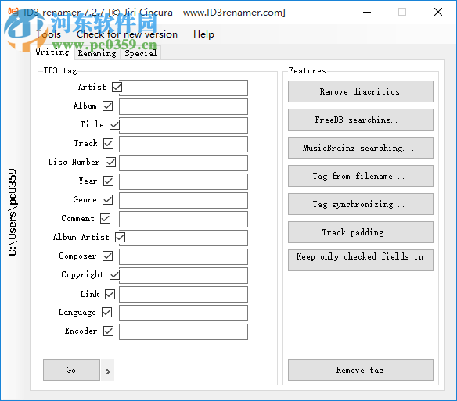Click the Disc Number text field
The width and height of the screenshot is (457, 401).
click(183, 163)
